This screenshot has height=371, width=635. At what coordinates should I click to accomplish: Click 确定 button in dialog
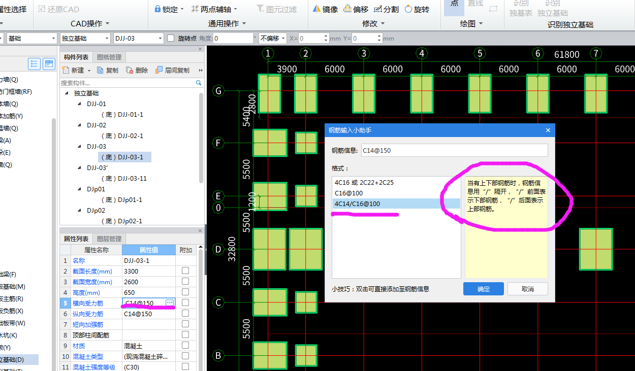pos(484,289)
